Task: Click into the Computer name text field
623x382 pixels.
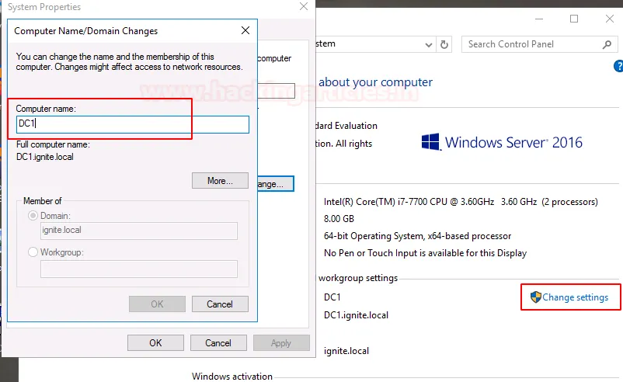Action: click(132, 124)
